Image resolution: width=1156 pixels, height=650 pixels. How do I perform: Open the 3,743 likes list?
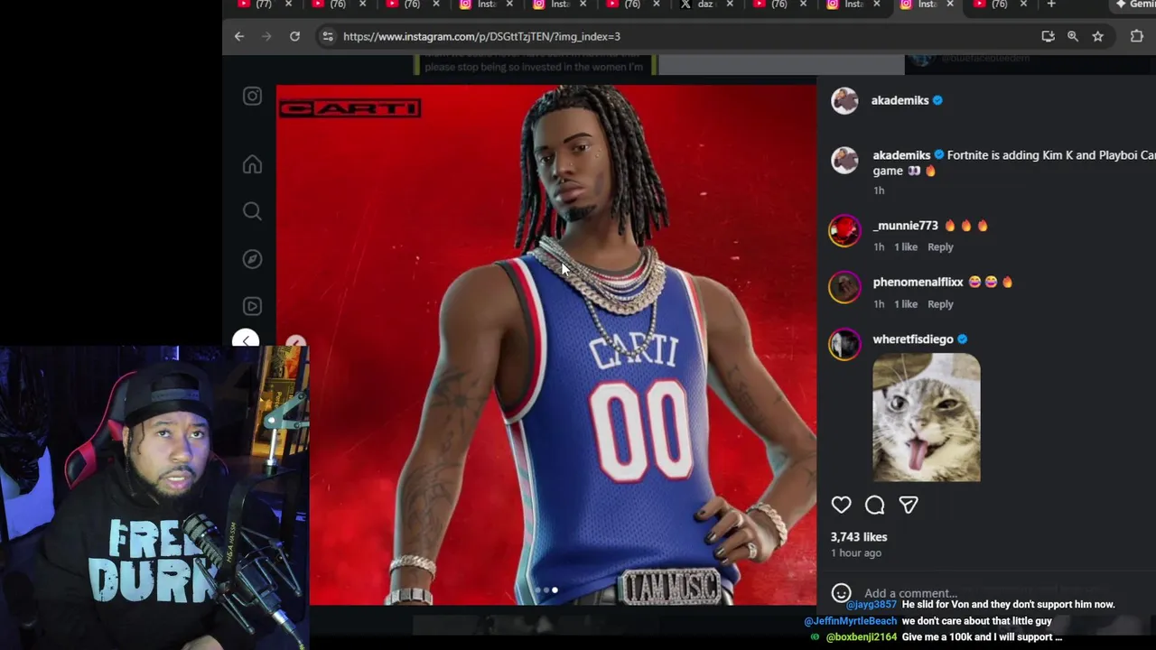point(859,537)
